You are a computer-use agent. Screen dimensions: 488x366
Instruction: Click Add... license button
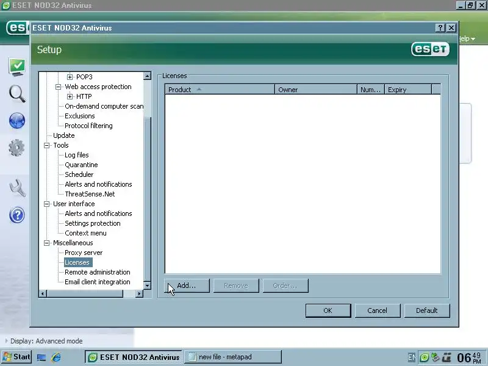pyautogui.click(x=187, y=285)
